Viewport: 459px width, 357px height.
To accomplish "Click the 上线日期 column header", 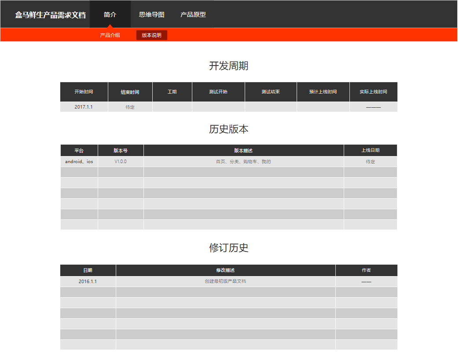I will (371, 150).
